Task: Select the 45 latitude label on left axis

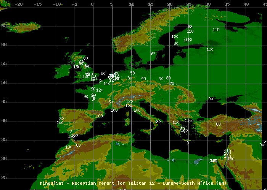Action: pos(4,101)
